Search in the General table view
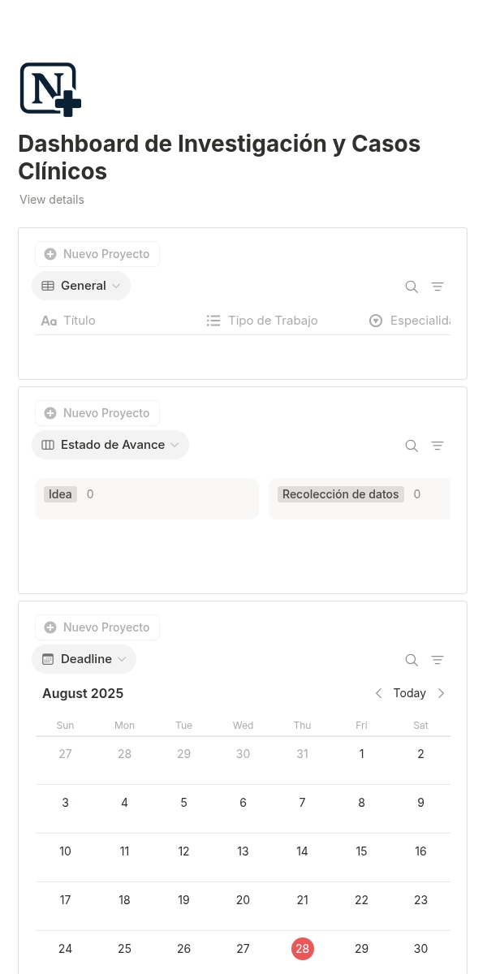This screenshot has height=974, width=487. click(412, 287)
